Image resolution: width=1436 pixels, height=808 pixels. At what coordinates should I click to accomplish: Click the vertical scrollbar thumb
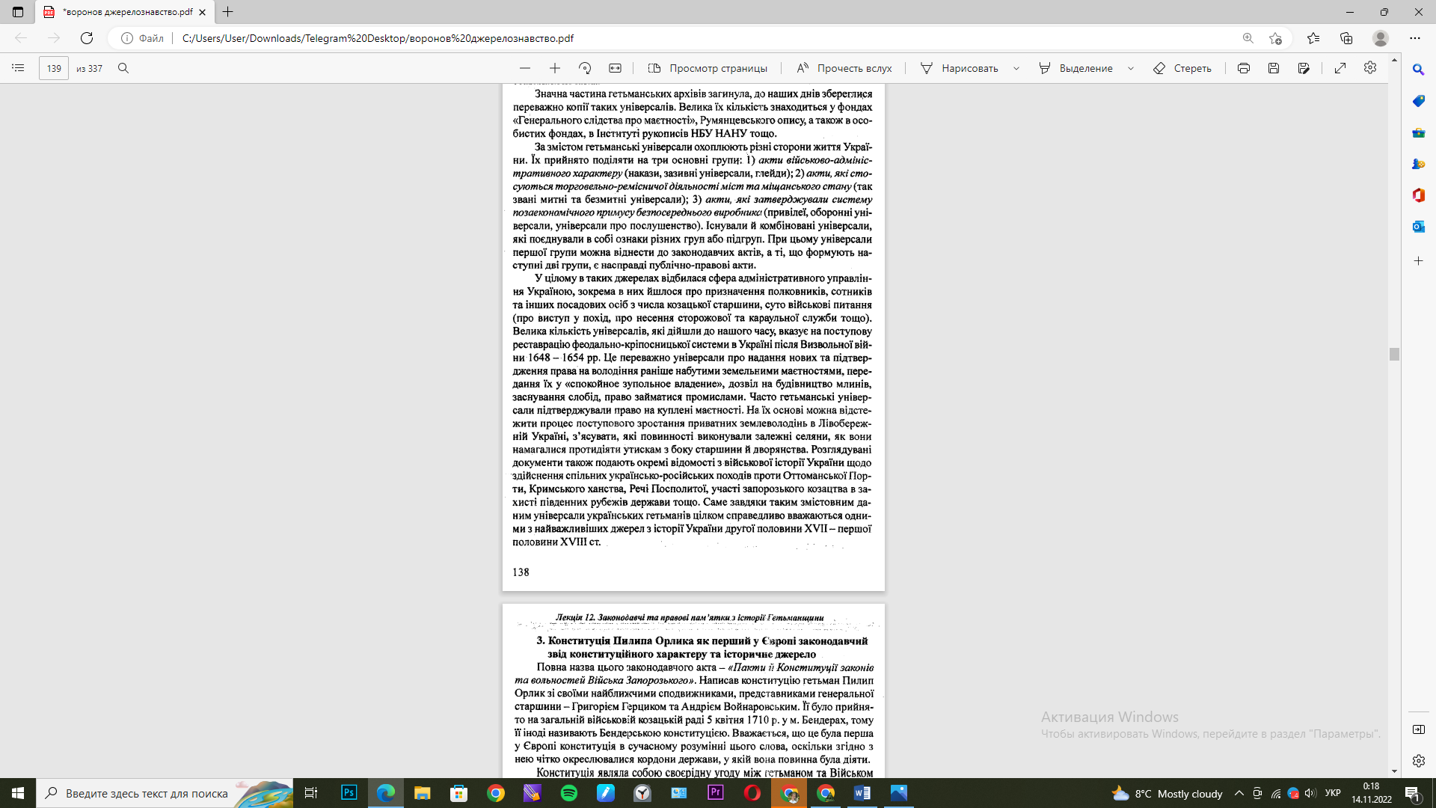[x=1394, y=354]
